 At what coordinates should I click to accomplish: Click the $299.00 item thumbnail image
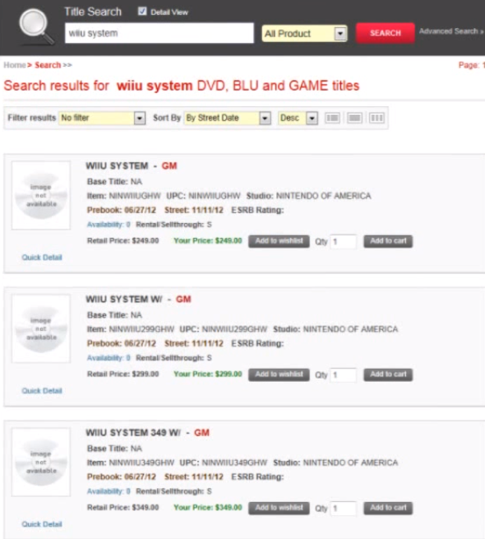(x=41, y=328)
